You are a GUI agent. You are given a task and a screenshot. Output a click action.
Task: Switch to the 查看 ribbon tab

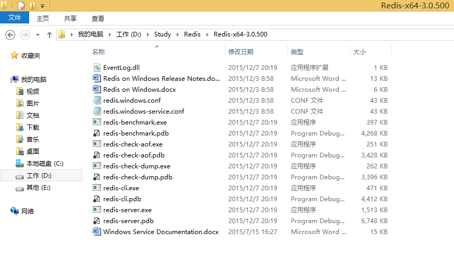(98, 19)
